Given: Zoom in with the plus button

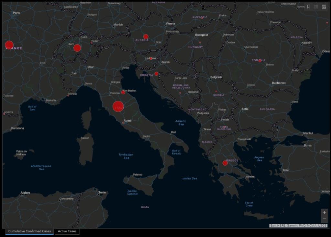Looking at the screenshot, I should [325, 212].
